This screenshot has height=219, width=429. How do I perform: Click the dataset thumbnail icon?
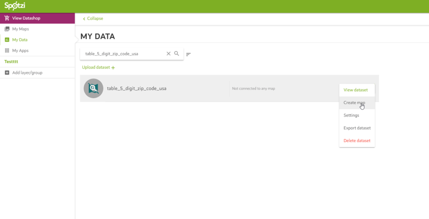[x=93, y=88]
